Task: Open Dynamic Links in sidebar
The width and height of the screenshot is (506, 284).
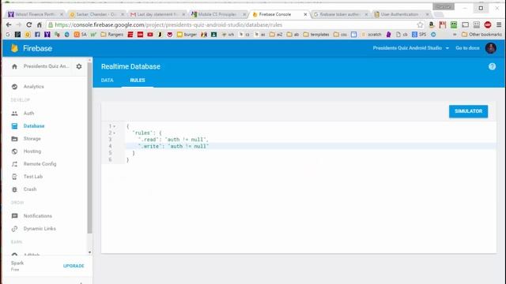Action: click(x=40, y=229)
